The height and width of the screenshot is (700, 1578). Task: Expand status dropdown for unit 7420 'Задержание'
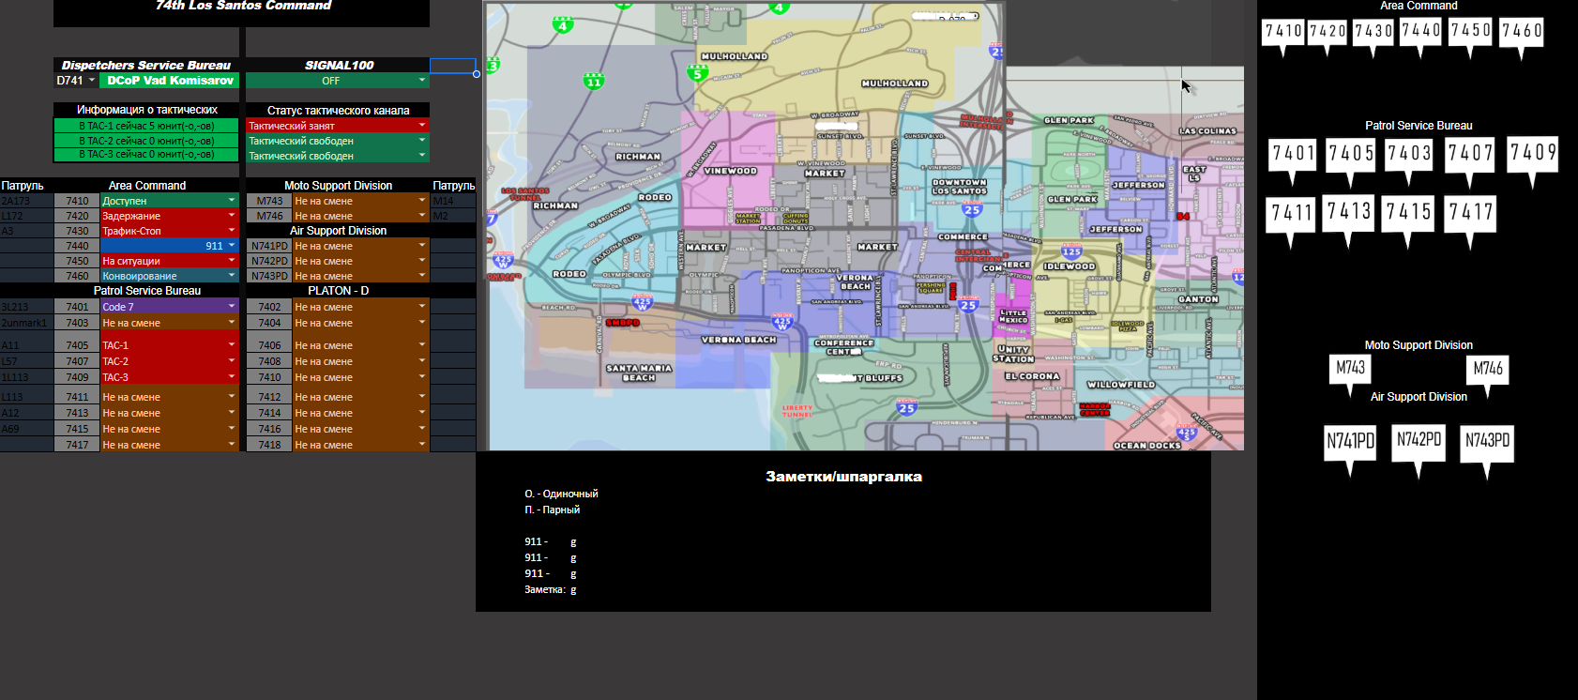pos(232,215)
